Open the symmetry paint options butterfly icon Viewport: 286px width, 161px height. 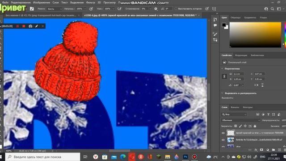214,9
